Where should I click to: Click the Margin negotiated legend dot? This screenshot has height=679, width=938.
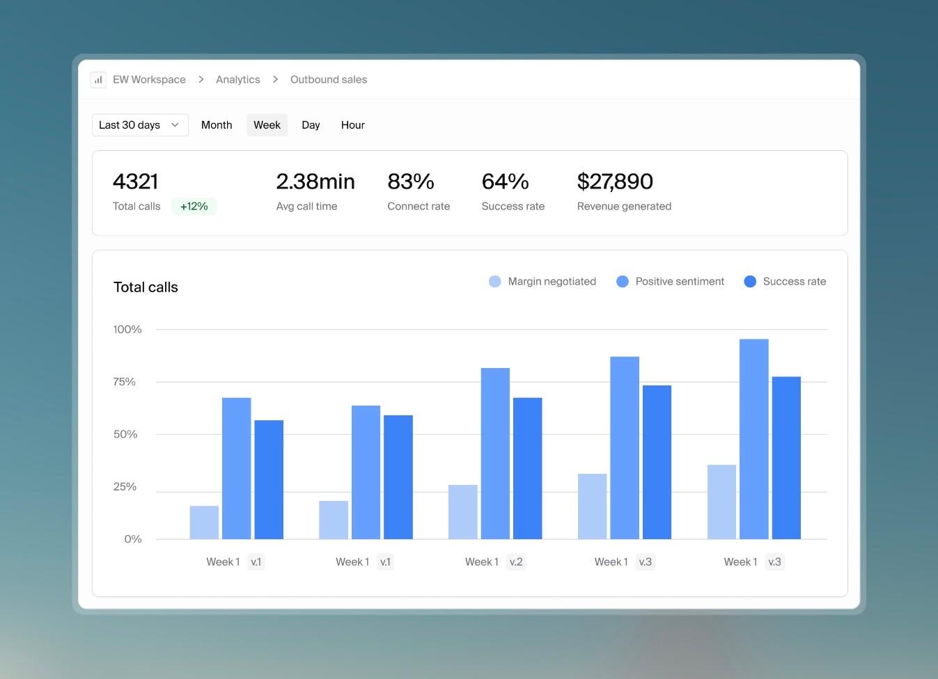click(494, 281)
